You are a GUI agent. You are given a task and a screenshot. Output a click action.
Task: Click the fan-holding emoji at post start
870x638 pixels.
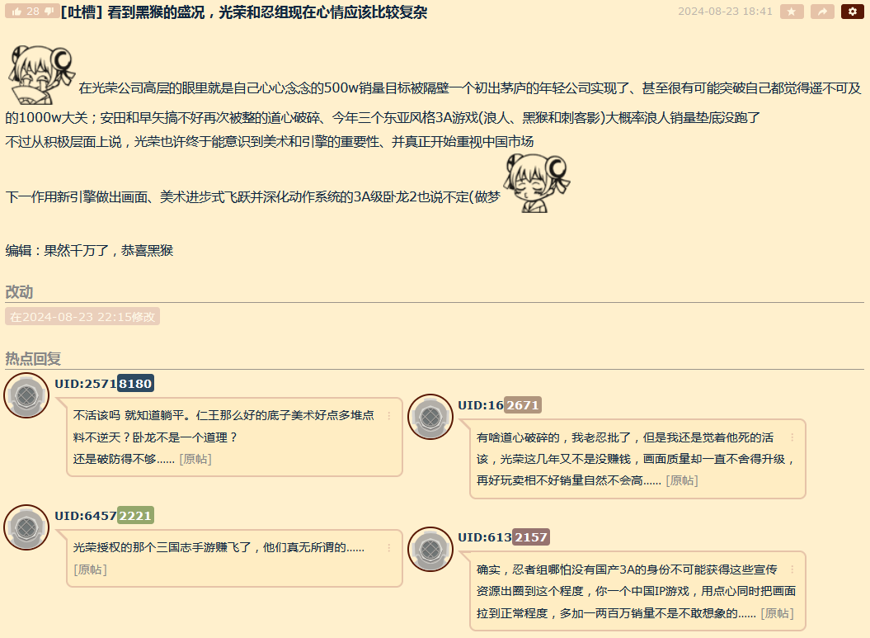tap(40, 74)
